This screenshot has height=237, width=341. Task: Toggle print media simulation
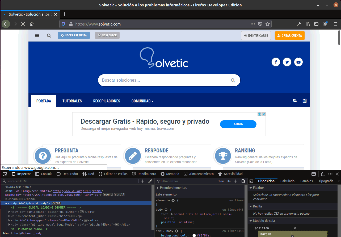click(243, 181)
